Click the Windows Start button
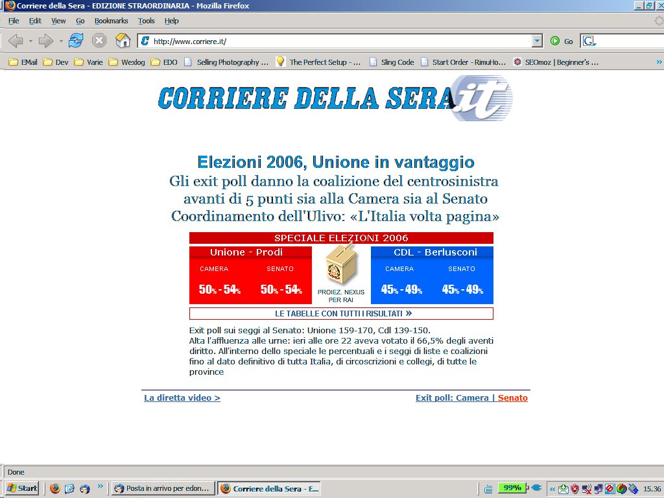The height and width of the screenshot is (498, 664). pos(23,488)
